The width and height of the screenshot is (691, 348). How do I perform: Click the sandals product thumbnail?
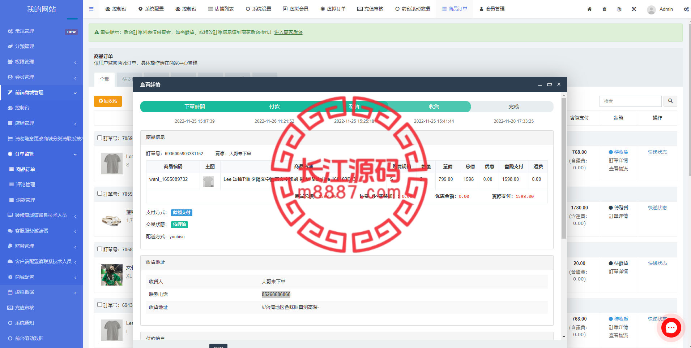[x=112, y=219]
